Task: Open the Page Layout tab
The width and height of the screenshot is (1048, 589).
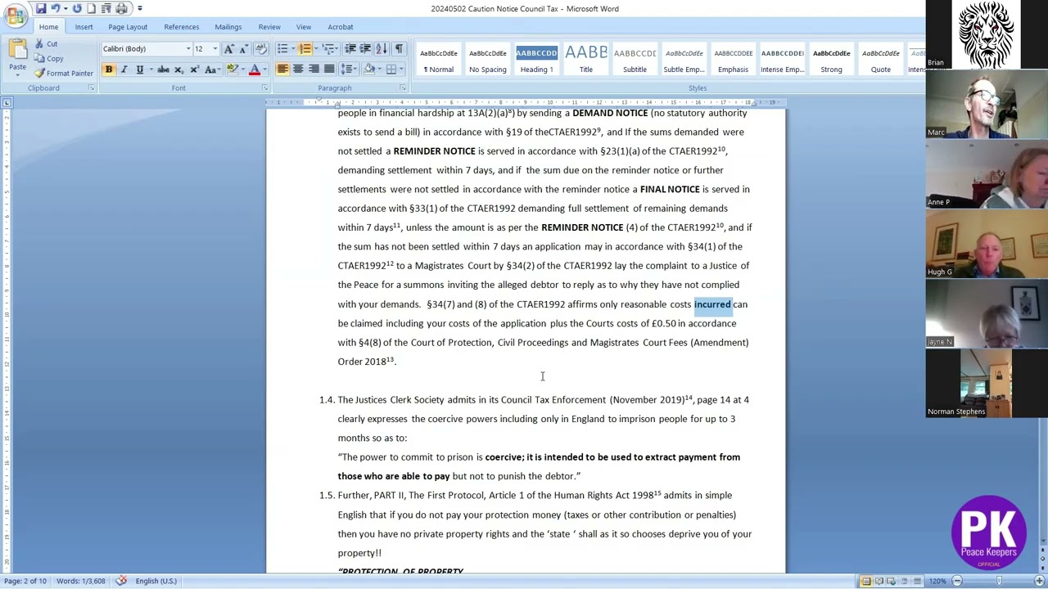Action: click(128, 27)
